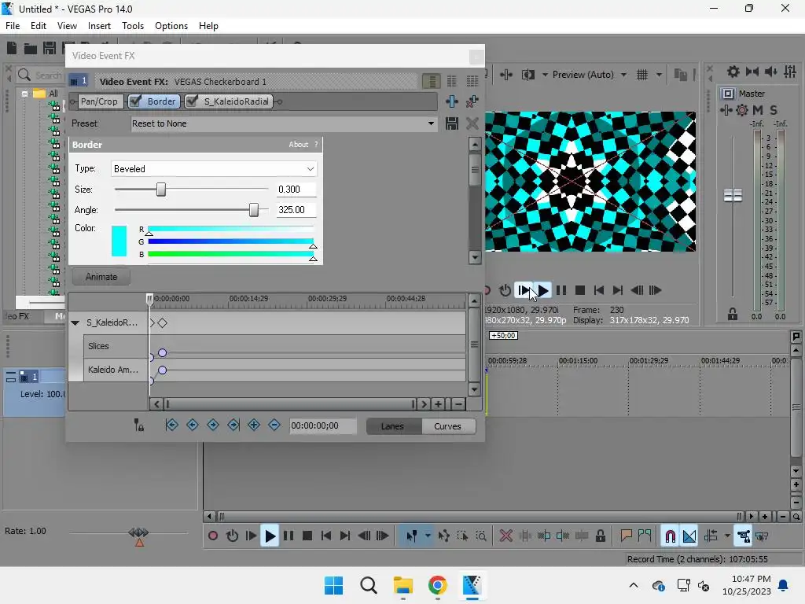Open the Tools menu

coord(133,26)
